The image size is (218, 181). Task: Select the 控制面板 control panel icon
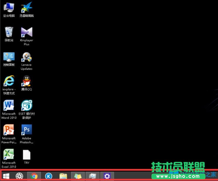(9, 57)
